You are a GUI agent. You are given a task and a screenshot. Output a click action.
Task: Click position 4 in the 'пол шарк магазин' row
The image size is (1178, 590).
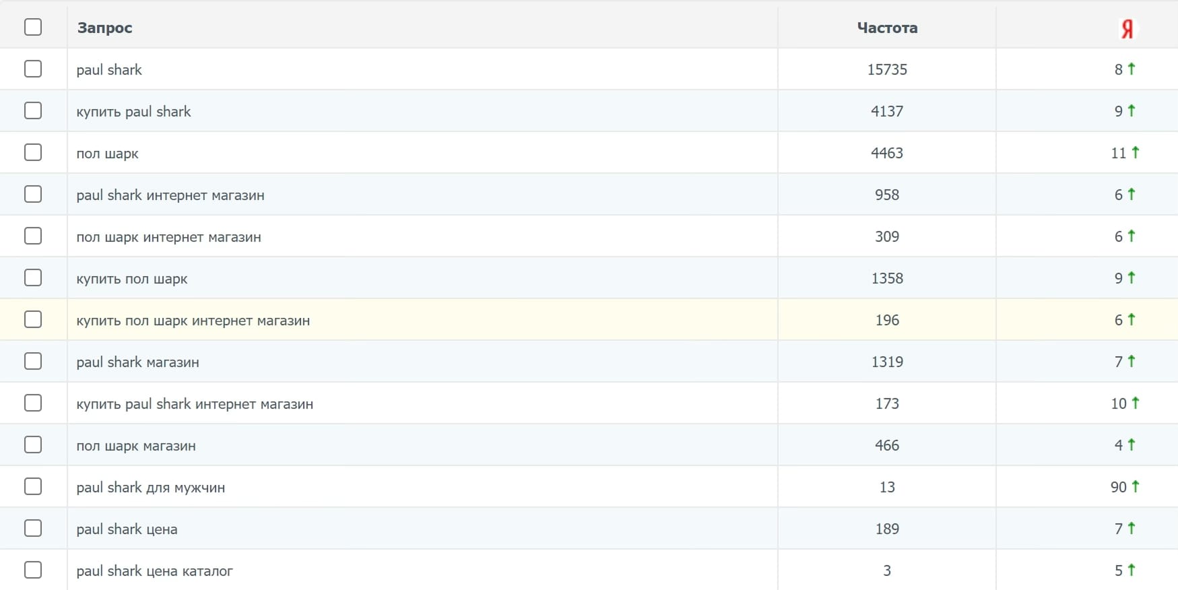tap(1119, 445)
